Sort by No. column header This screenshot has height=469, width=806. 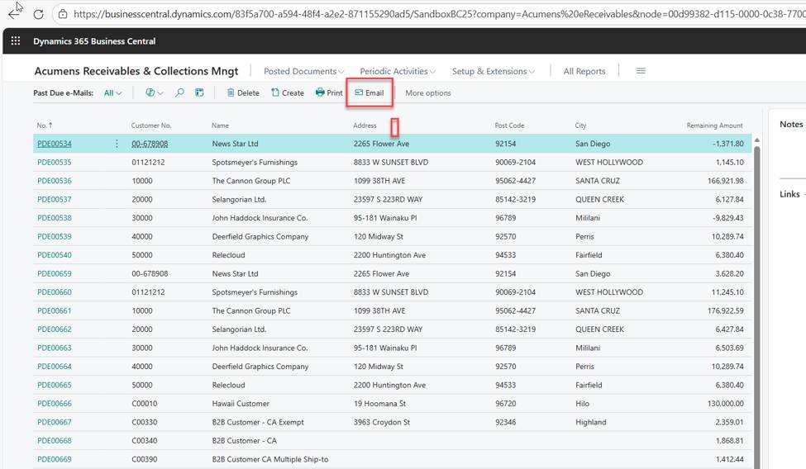[44, 126]
